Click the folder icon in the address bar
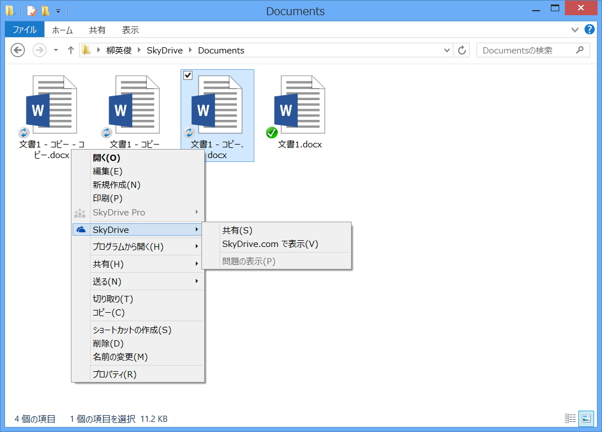This screenshot has width=602, height=432. pyautogui.click(x=86, y=50)
